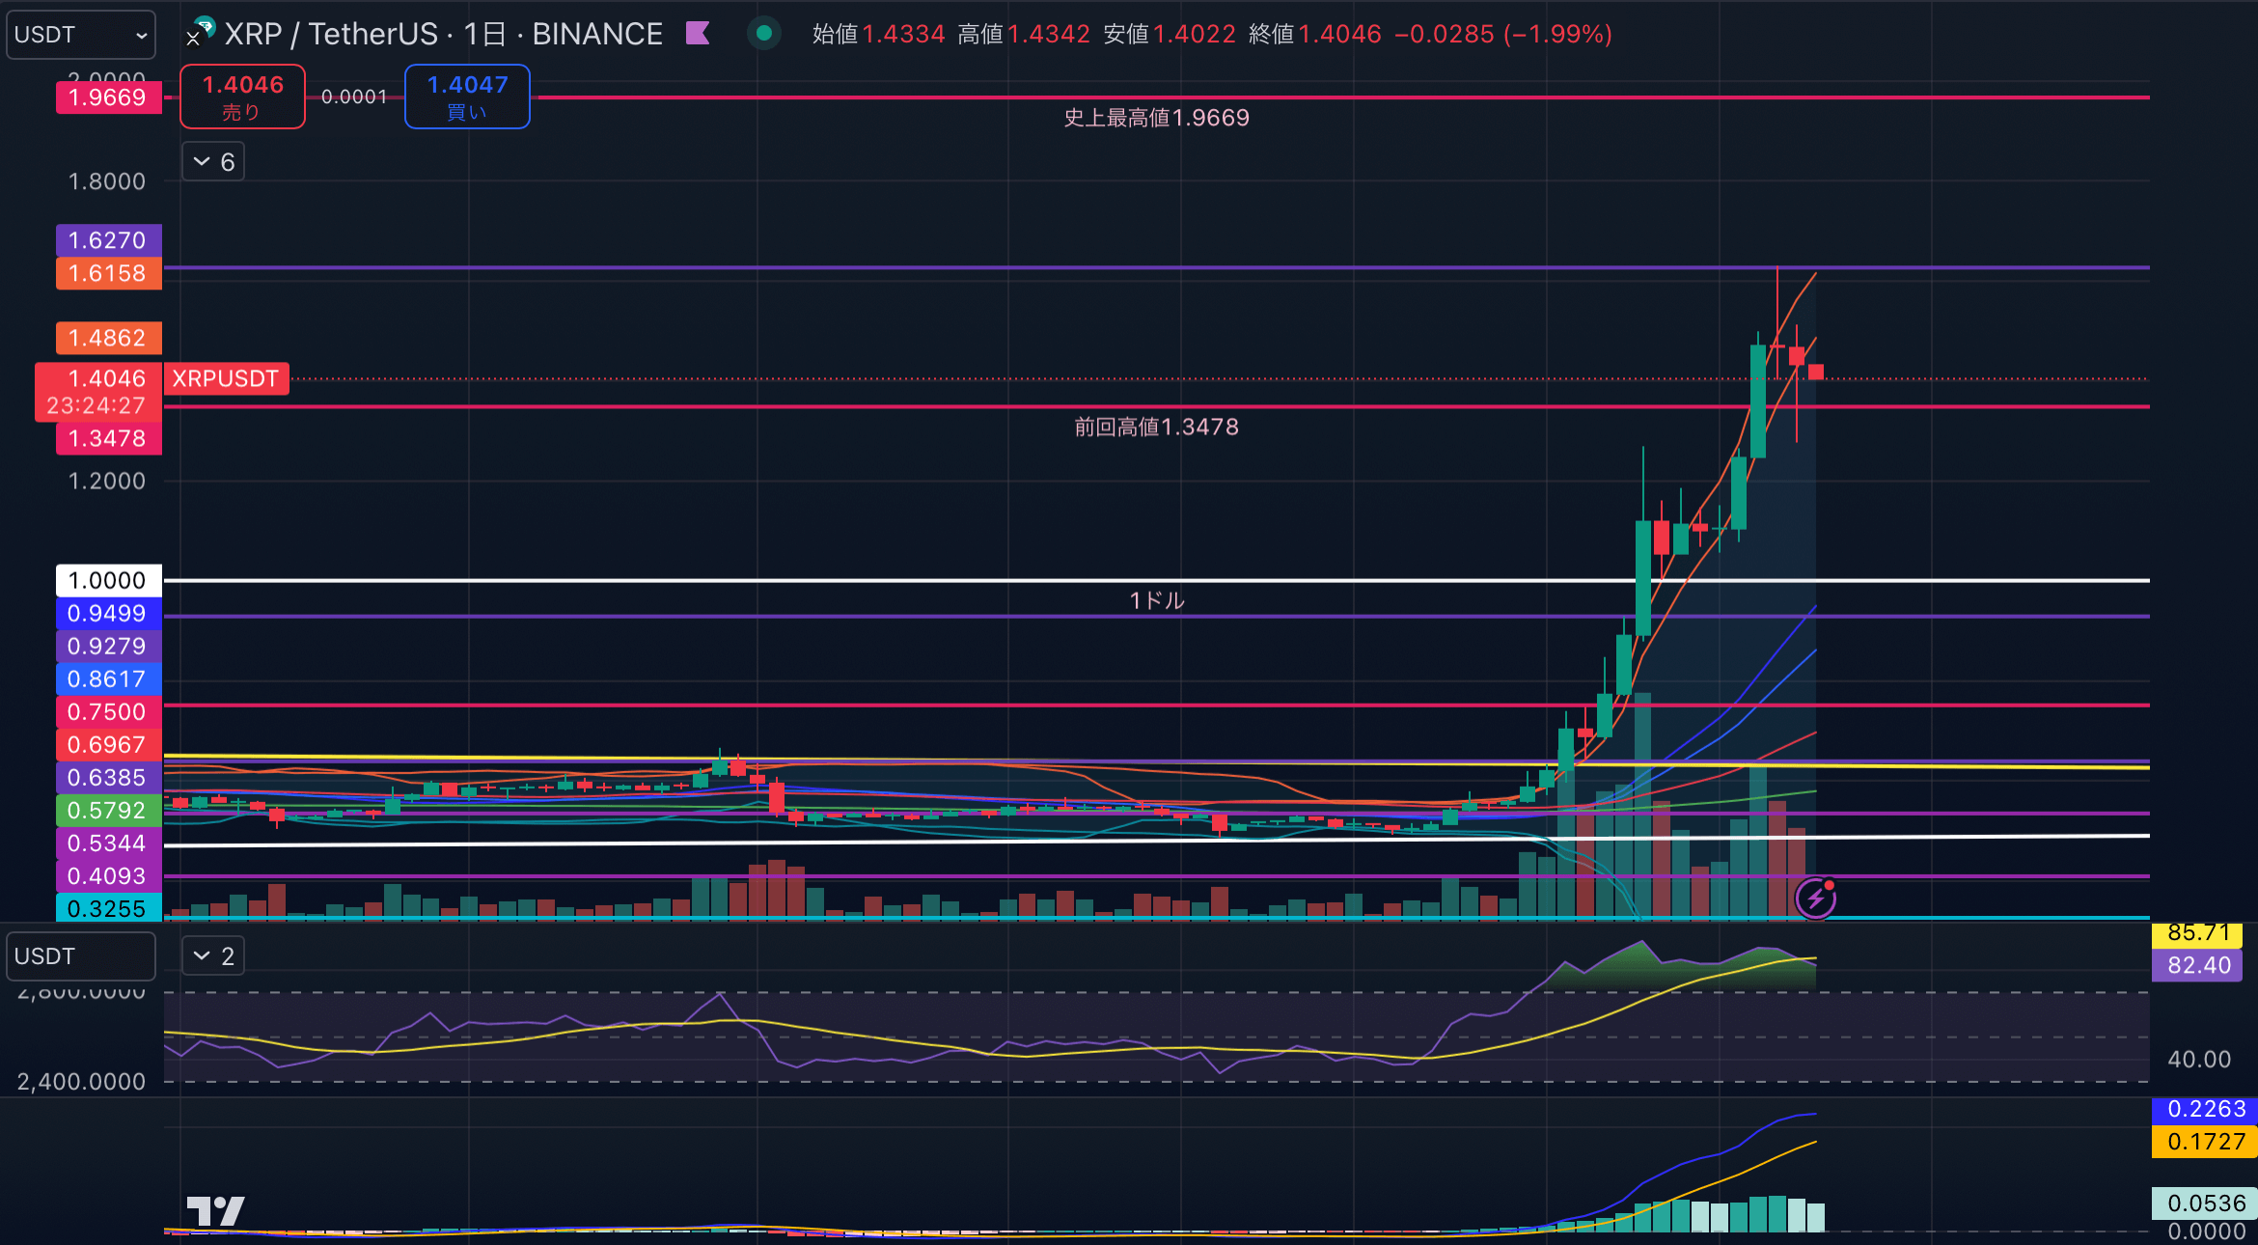2258x1245 pixels.
Task: Select the 1.9669 price label on axis
Action: [108, 97]
